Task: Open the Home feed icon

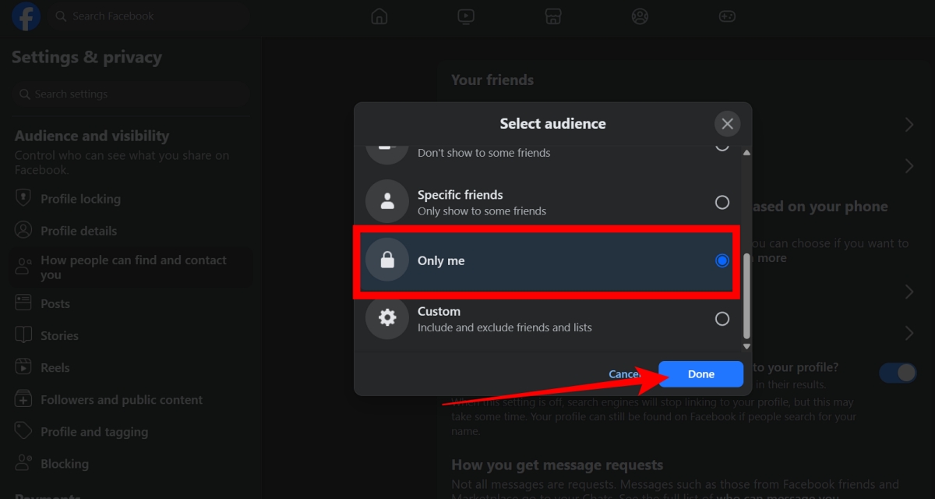Action: tap(379, 16)
